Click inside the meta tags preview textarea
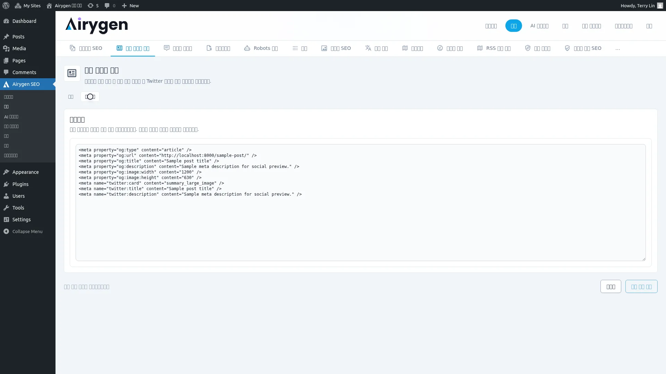 [361, 203]
